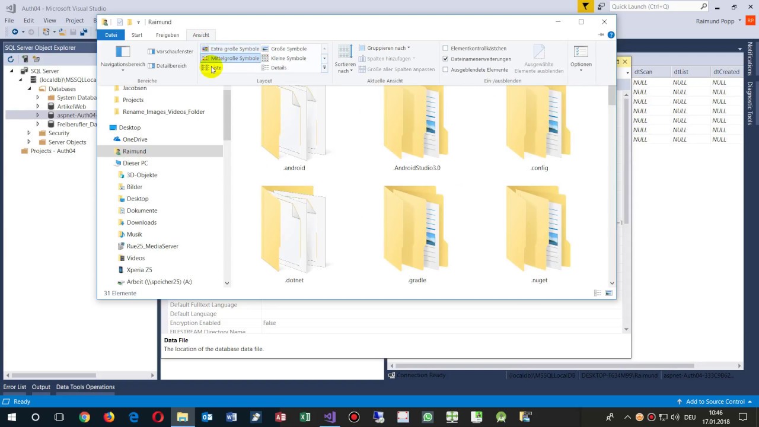Screen dimensions: 759x427
Task: Open the .nuget folder thumbnail
Action: 540,228
